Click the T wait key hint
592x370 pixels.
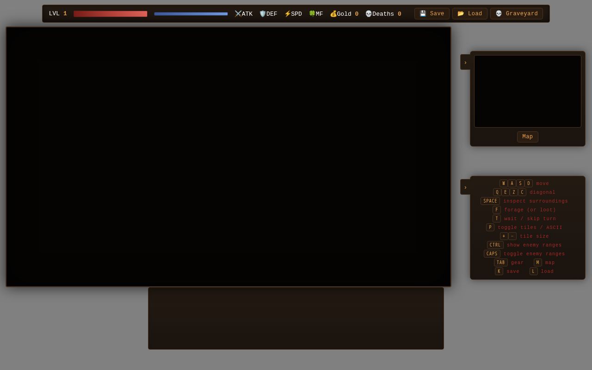[497, 219]
